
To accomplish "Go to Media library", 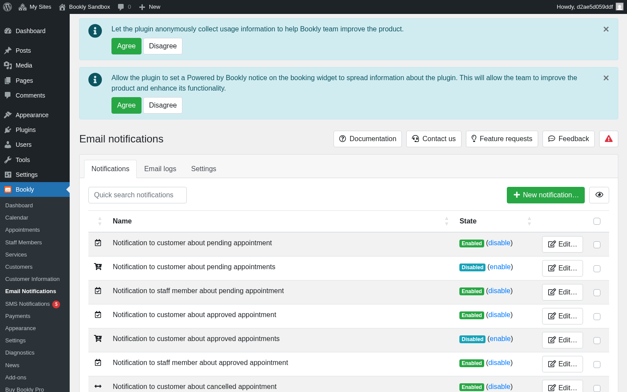I will [35, 65].
